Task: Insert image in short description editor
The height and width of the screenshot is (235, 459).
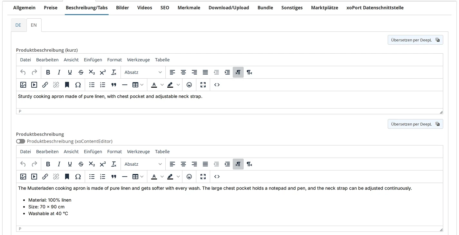Action: coord(23,85)
